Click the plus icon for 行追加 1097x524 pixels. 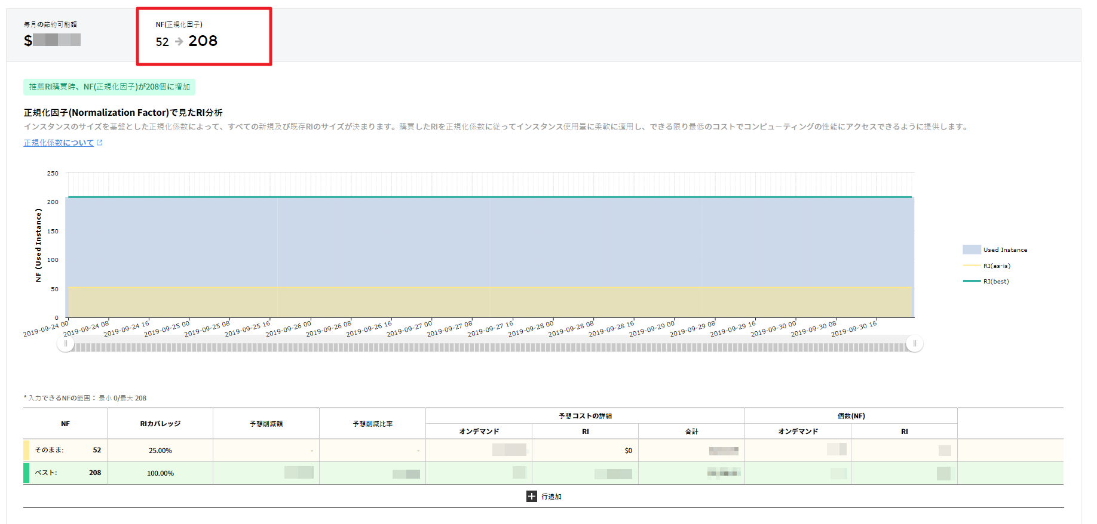[532, 497]
